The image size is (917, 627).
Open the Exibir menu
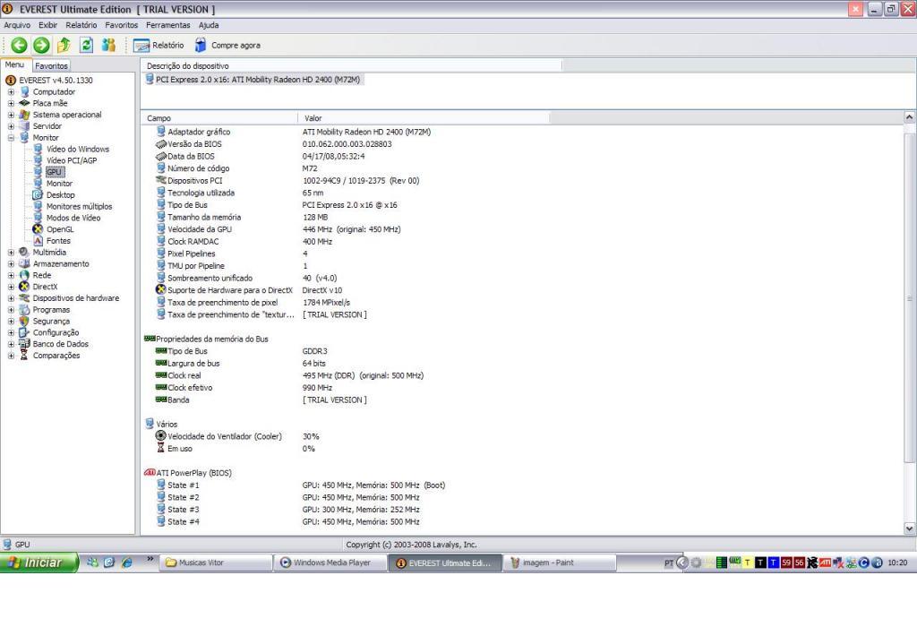point(48,25)
